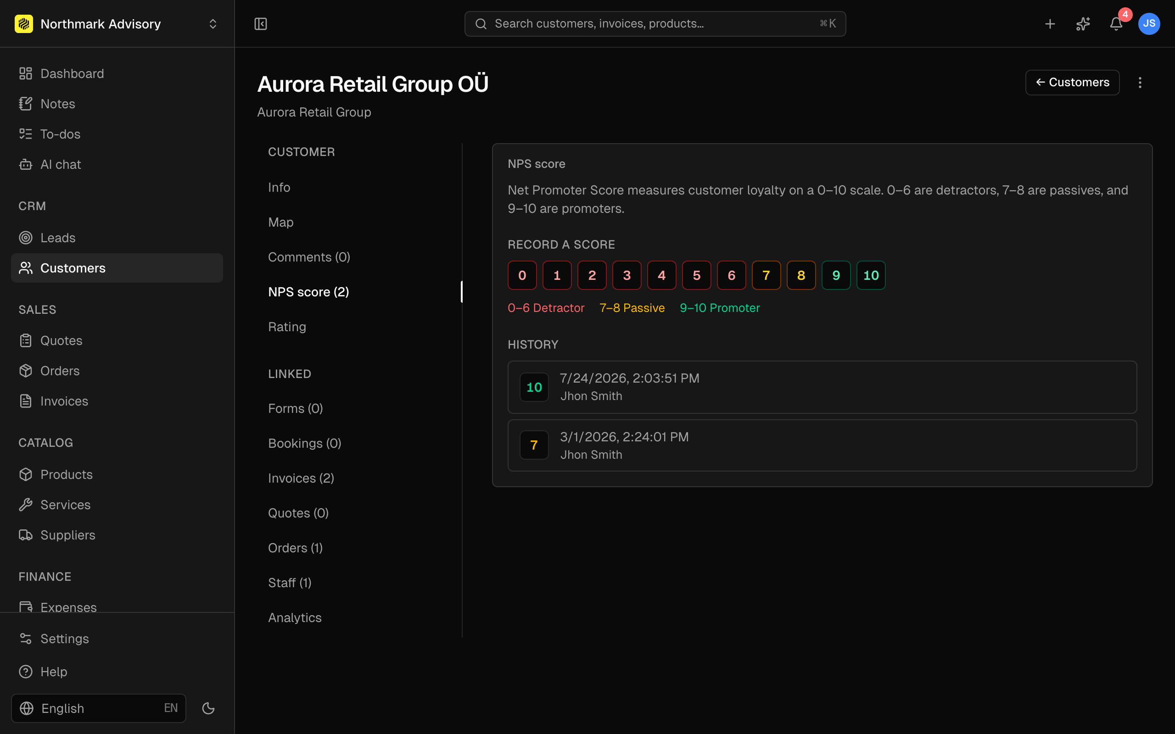Open the English language selector
Image resolution: width=1175 pixels, height=734 pixels.
(x=99, y=708)
